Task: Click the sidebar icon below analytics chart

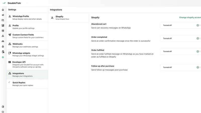Action: [x=3, y=31]
